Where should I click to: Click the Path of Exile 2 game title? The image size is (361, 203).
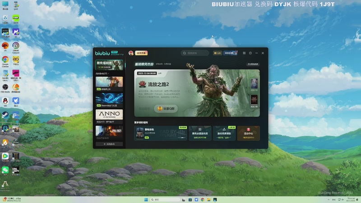coord(158,84)
